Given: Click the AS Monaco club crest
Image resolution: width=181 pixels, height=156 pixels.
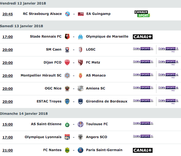Looking at the screenshot, I should (x=80, y=76).
